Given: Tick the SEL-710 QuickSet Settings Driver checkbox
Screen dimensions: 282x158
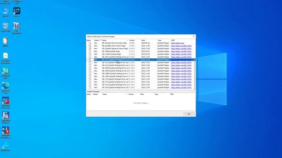Looking at the screenshot, I should pos(90,79).
